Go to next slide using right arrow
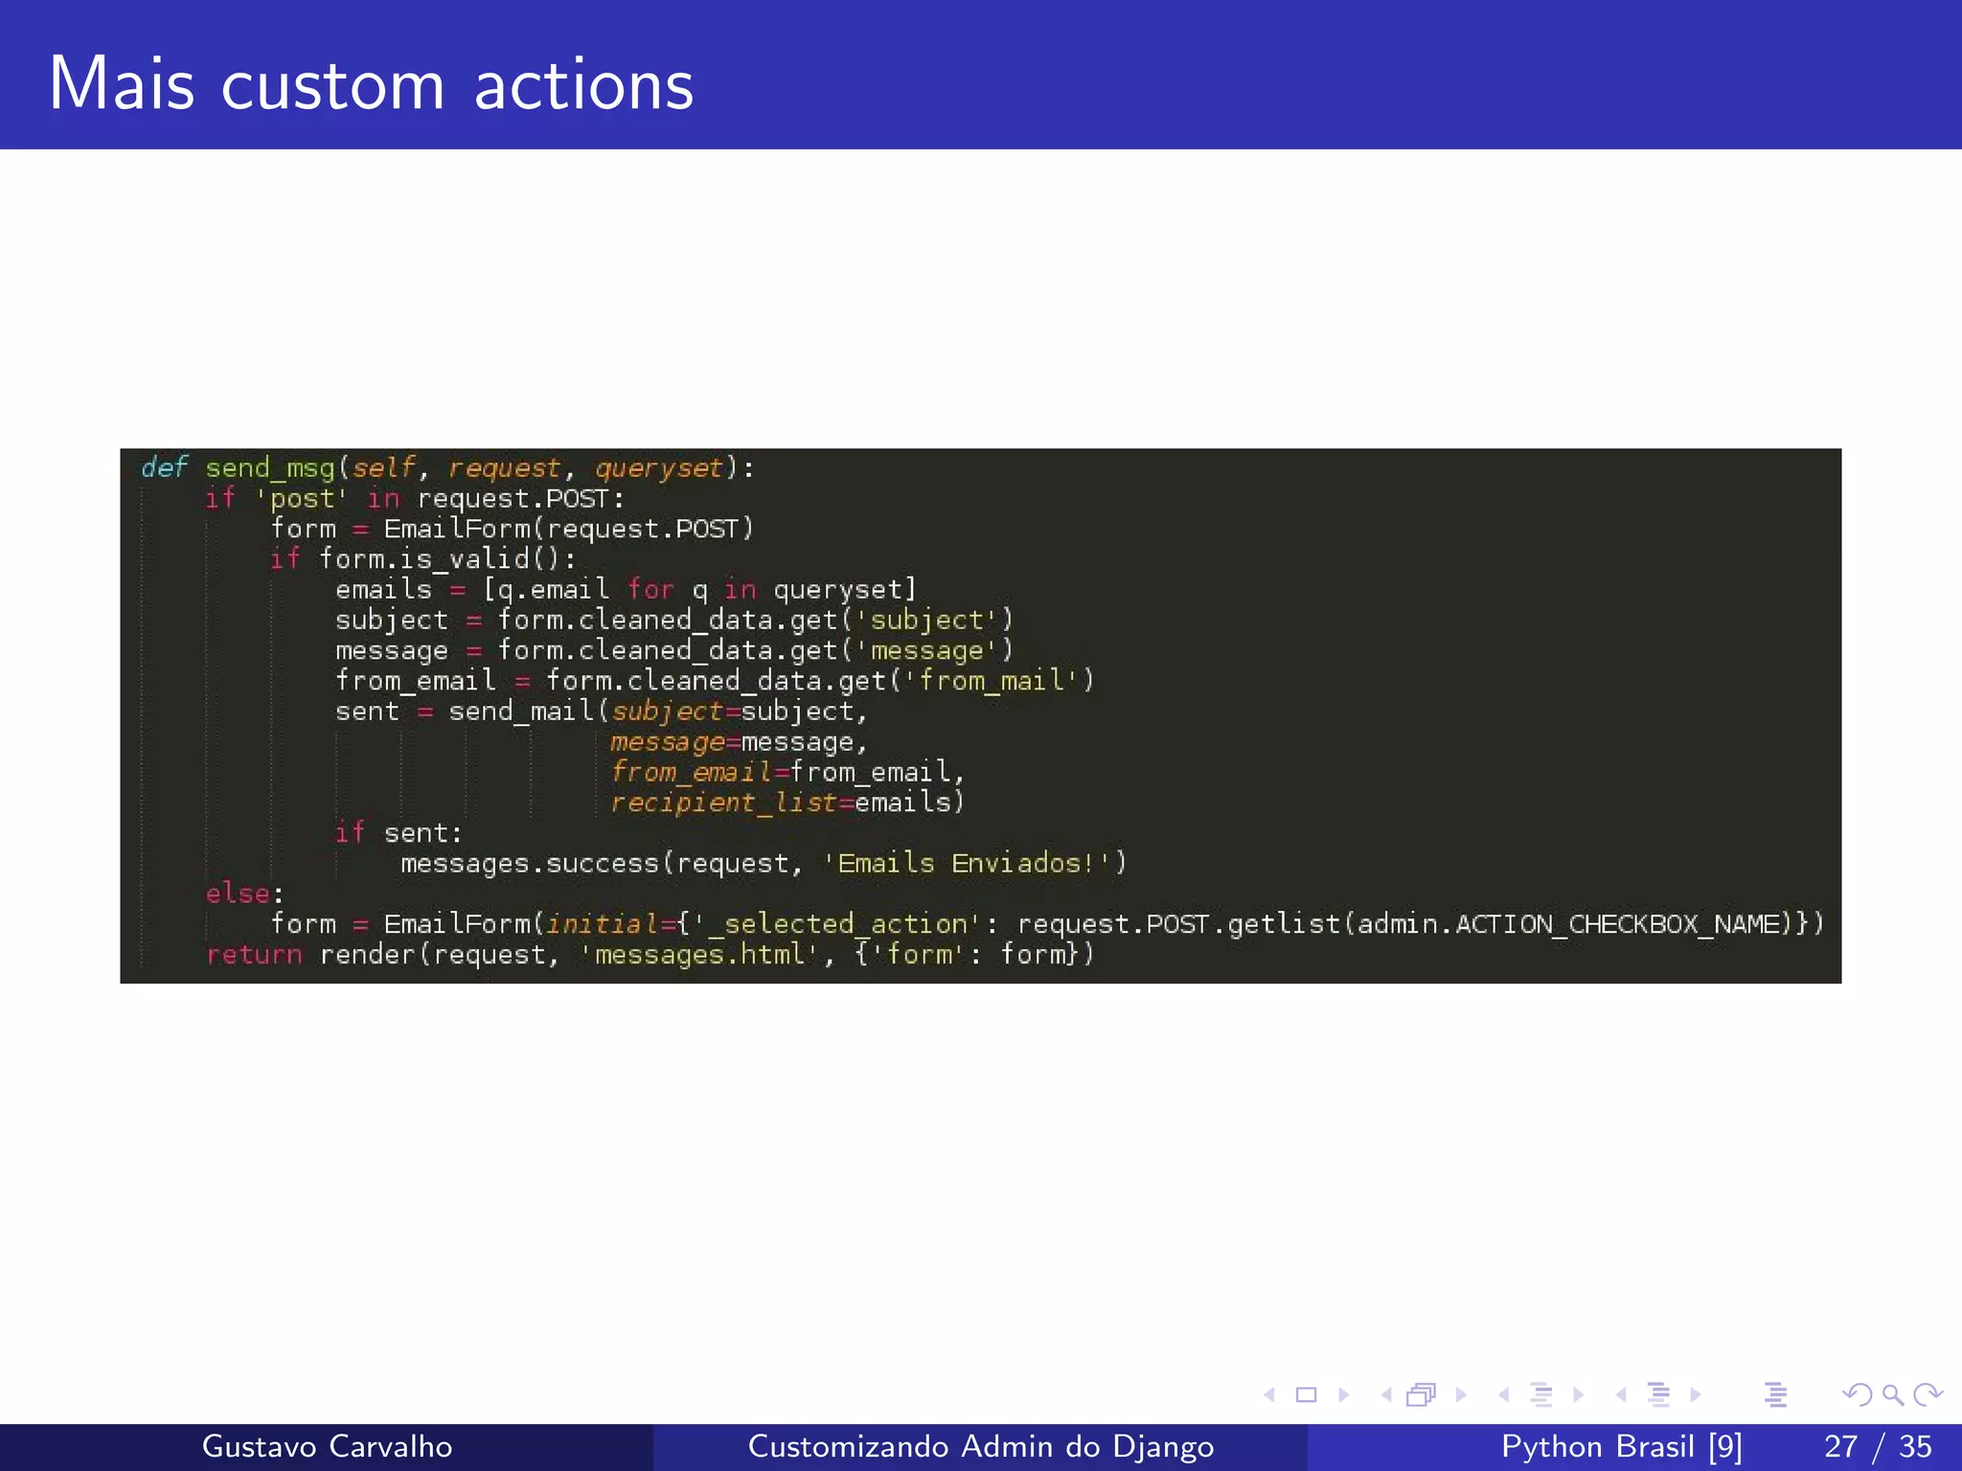Screen dimensions: 1962x1471 click(x=1343, y=1394)
